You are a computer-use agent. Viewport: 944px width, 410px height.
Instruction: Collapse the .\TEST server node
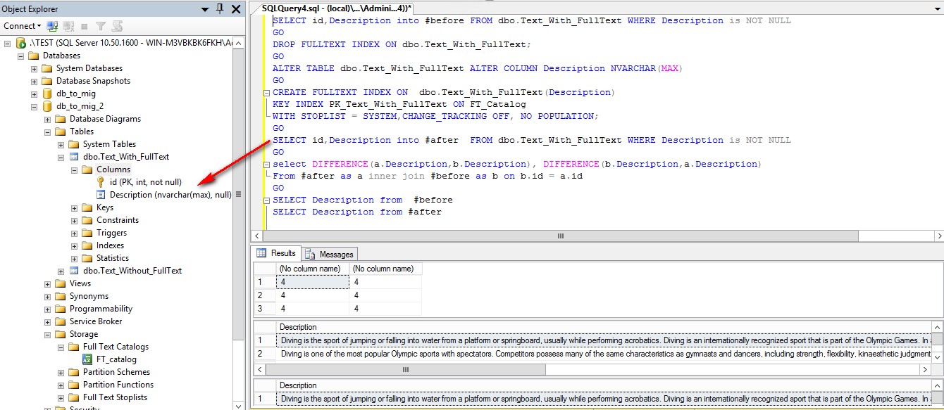click(8, 43)
